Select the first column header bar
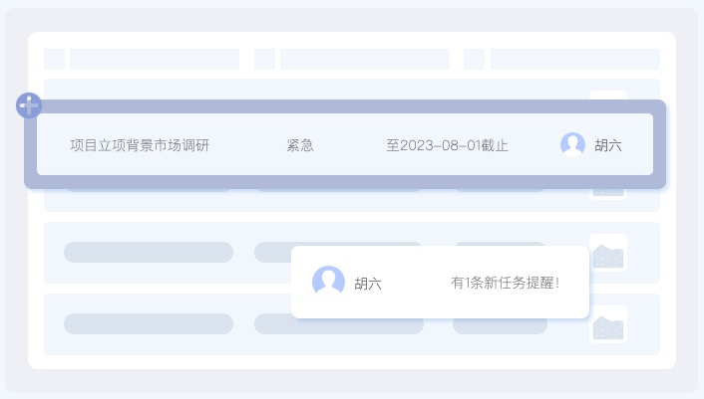 coord(155,59)
